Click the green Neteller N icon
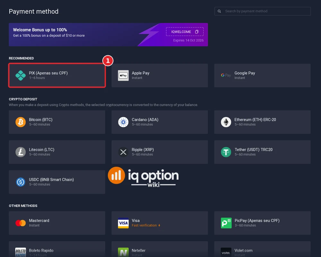The image size is (321, 257). 123,252
